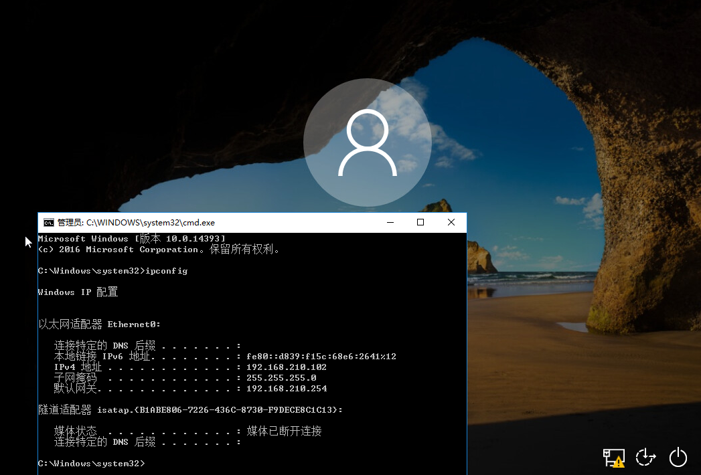Open the cmd.exe system menu icon

coord(49,223)
